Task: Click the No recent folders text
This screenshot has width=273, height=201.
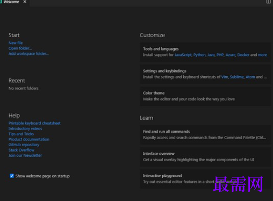Action: (x=24, y=88)
